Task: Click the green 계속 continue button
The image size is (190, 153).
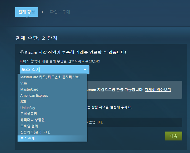Action: pos(173,136)
